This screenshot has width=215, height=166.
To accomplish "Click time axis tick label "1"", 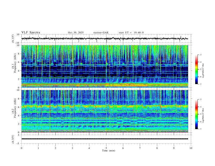I will point(38,148).
